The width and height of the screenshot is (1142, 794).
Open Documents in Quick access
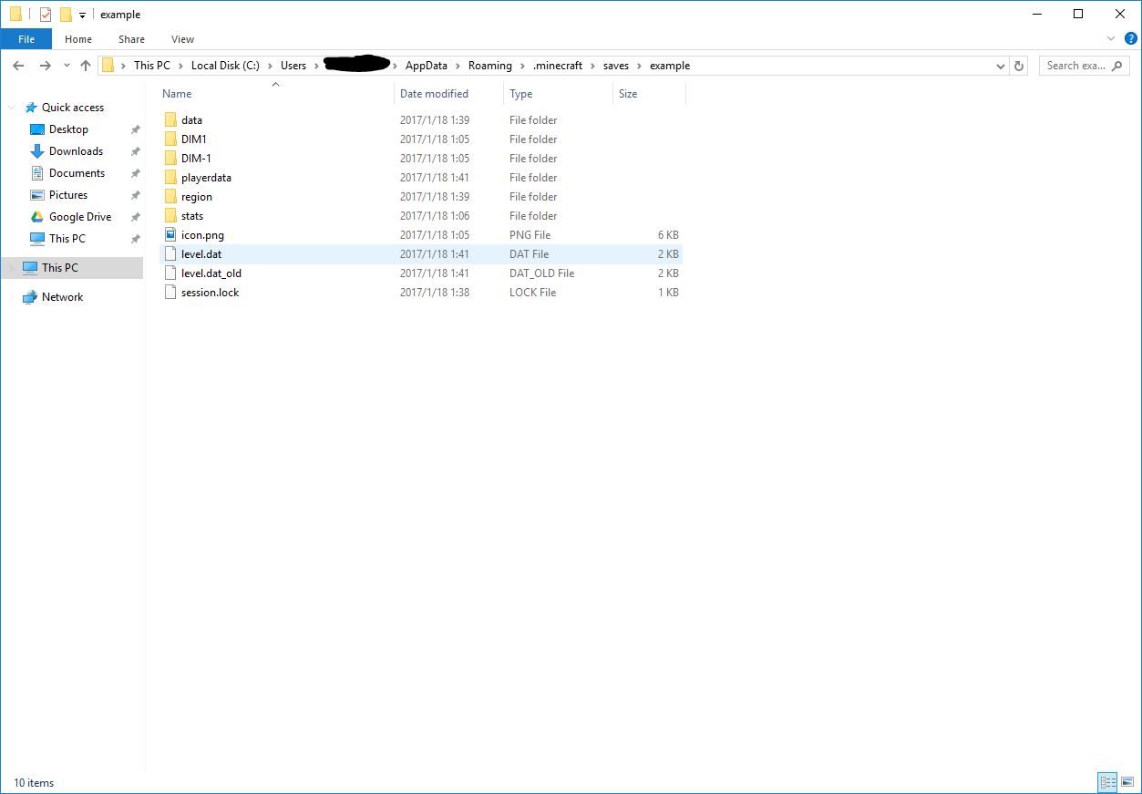[x=77, y=173]
